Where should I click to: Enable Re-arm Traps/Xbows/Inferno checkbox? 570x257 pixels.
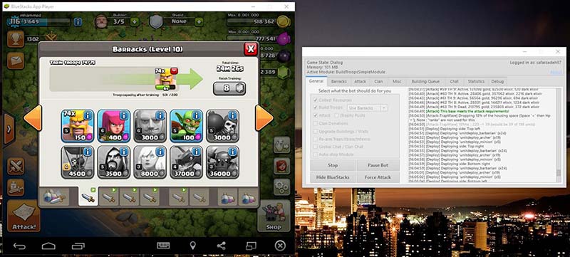click(315, 139)
